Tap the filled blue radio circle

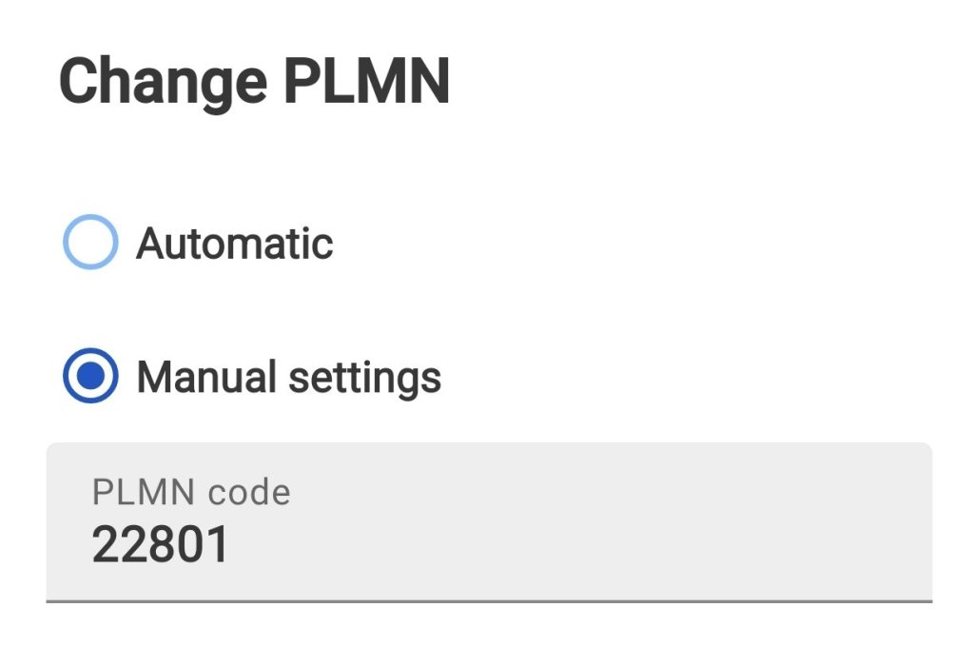click(90, 377)
